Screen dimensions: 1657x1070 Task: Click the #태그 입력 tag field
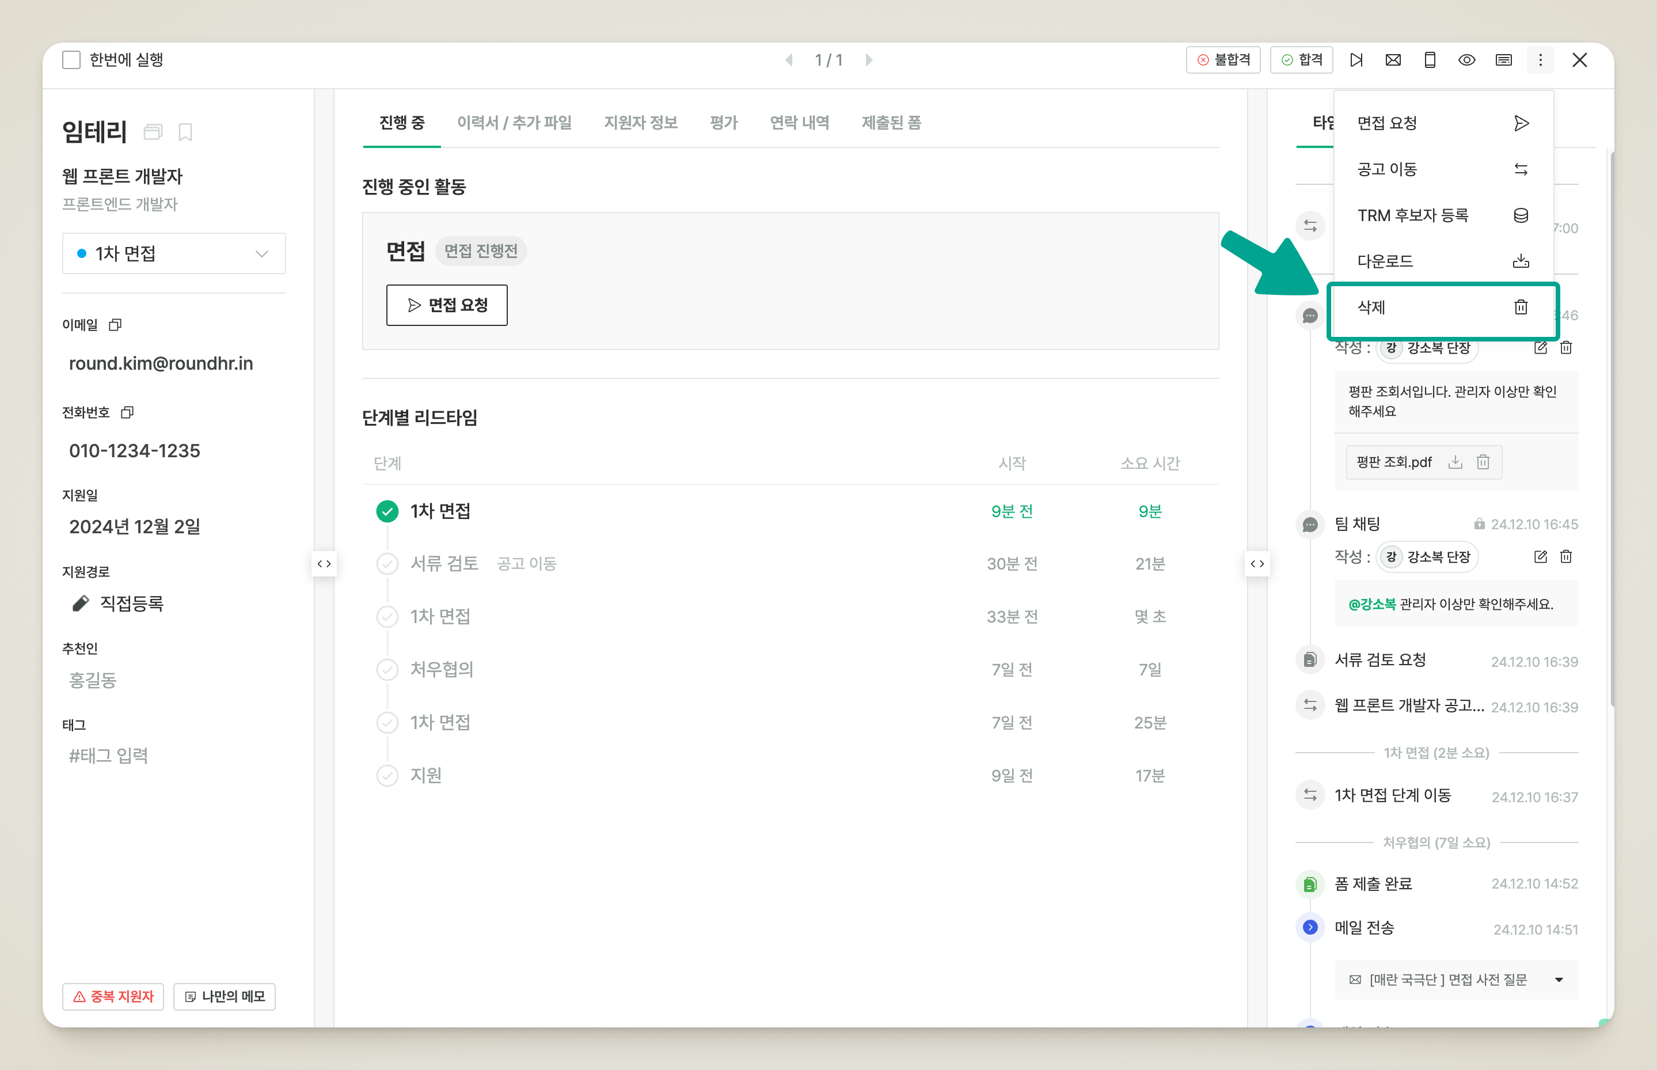(109, 755)
